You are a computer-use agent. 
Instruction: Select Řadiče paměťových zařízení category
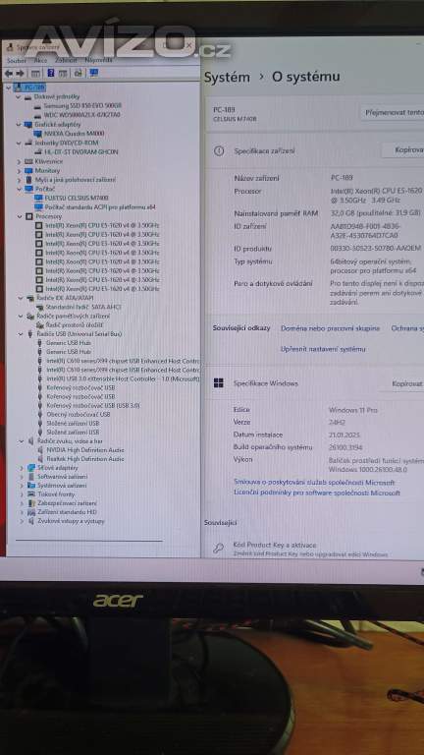click(73, 316)
